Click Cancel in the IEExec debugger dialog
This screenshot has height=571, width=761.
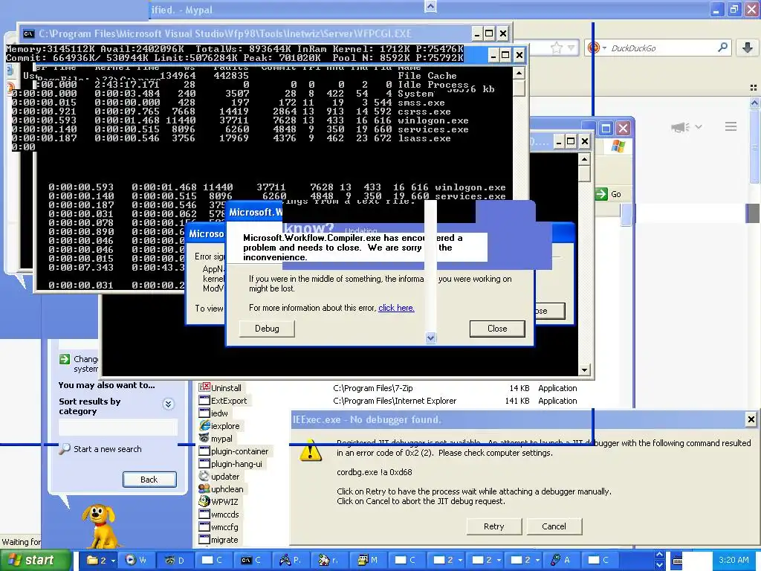pos(554,526)
